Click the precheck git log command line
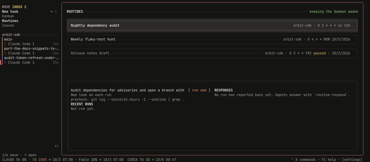Image resolution: width=370 pixels, height=162 pixels. click(x=127, y=100)
